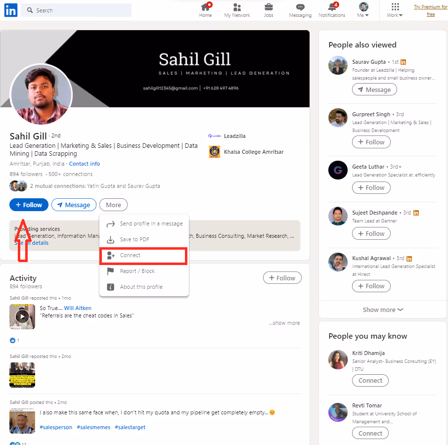Click LinkedIn badge next to Sujeet Deshpande
This screenshot has height=445, width=448.
tap(416, 213)
